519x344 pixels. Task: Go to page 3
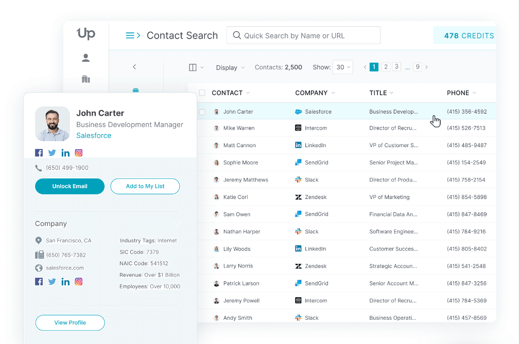tap(396, 66)
